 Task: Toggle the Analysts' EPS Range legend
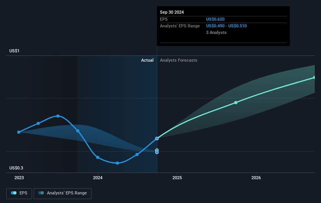point(63,193)
